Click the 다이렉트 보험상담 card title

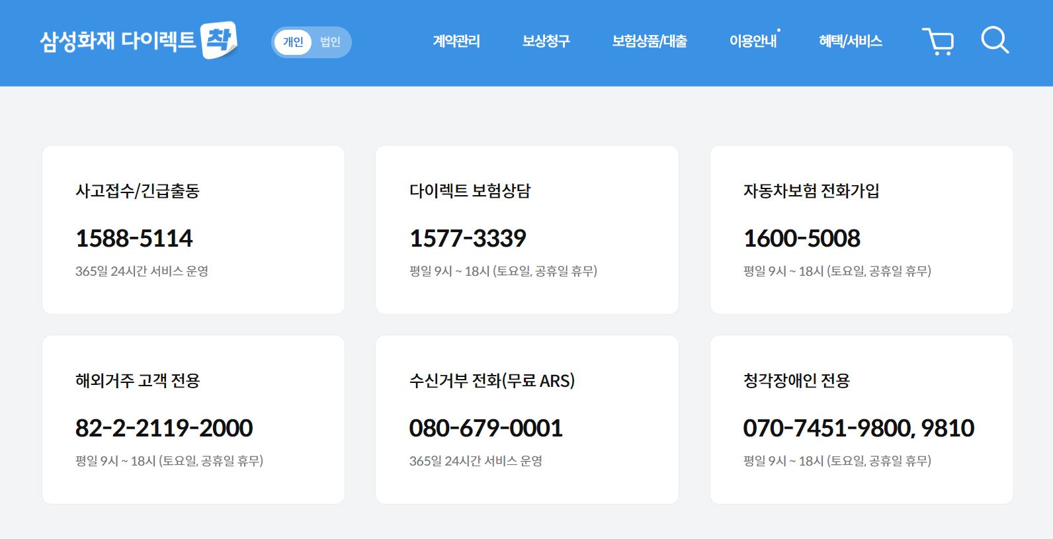coord(470,190)
